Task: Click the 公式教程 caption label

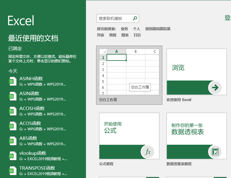Action: click(106, 164)
